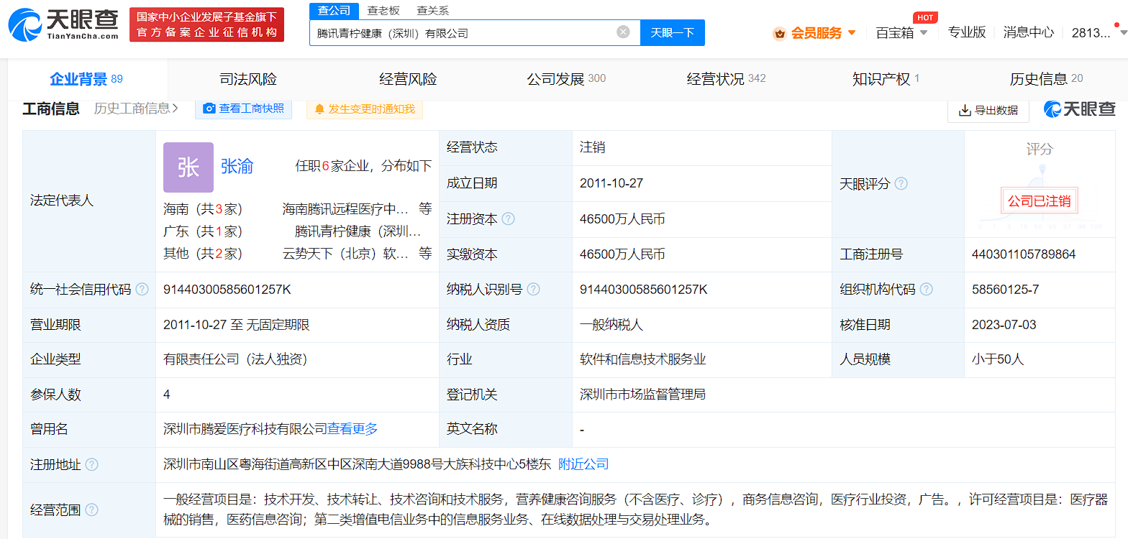The width and height of the screenshot is (1128, 539).
Task: Click the 导出数据 button
Action: (988, 110)
